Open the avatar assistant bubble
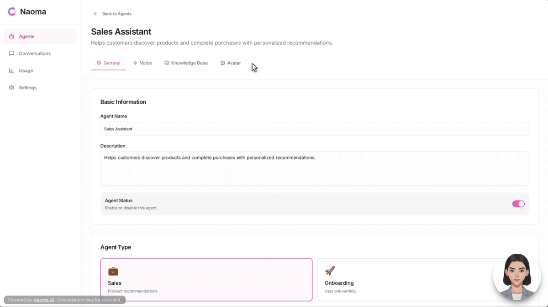 pos(517,277)
